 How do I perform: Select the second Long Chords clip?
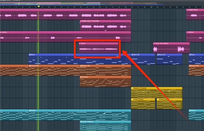tap(169, 104)
